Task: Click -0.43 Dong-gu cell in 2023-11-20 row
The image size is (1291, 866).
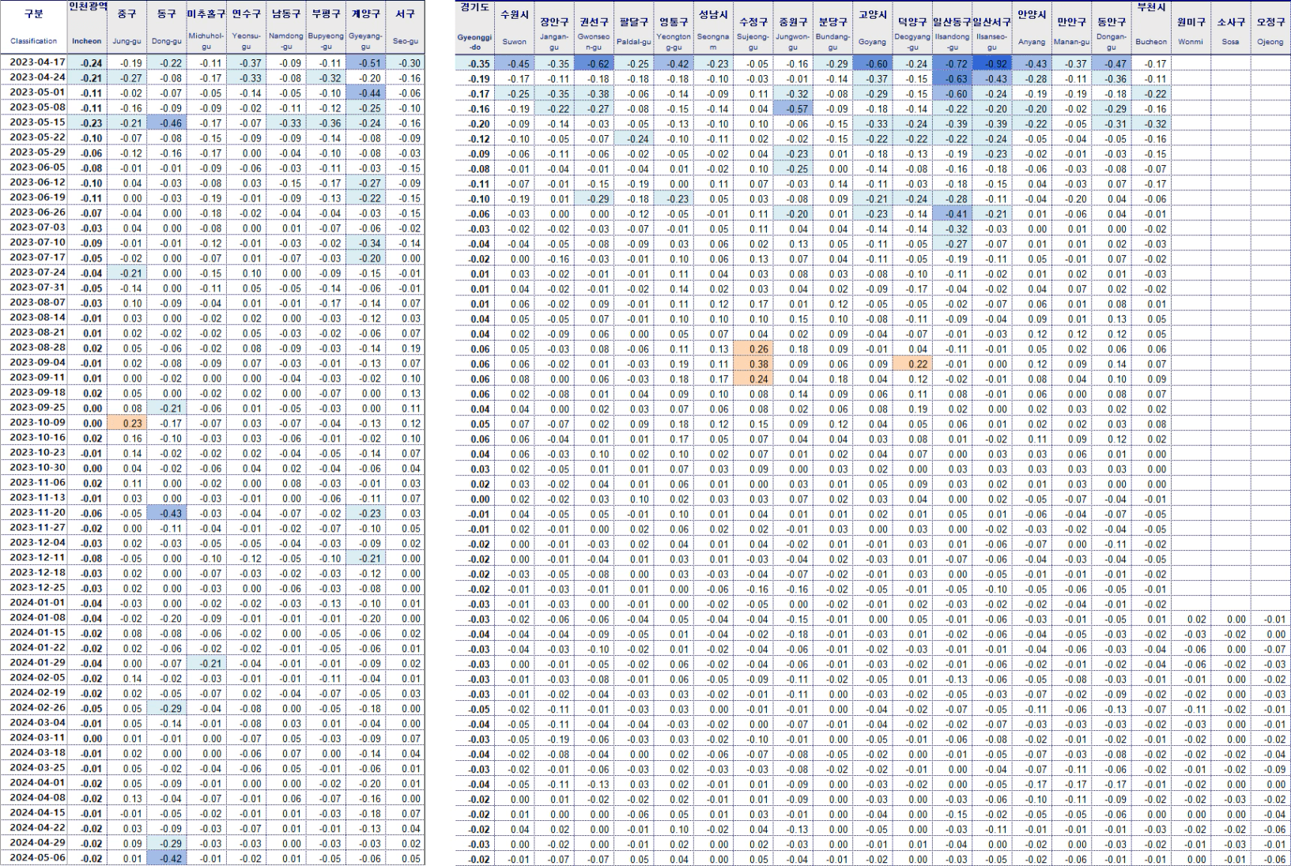Action: [167, 513]
